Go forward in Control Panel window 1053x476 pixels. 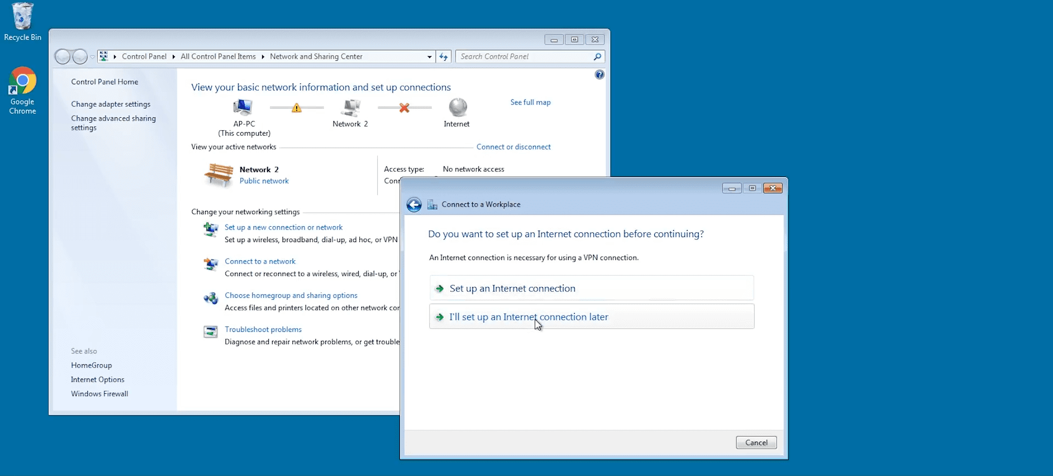tap(80, 56)
